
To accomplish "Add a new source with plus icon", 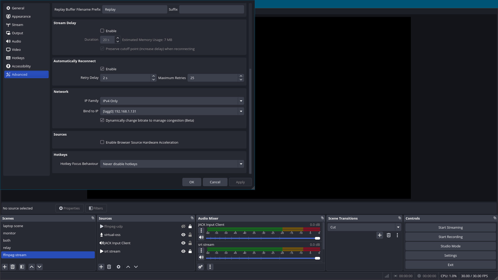I will [101, 267].
